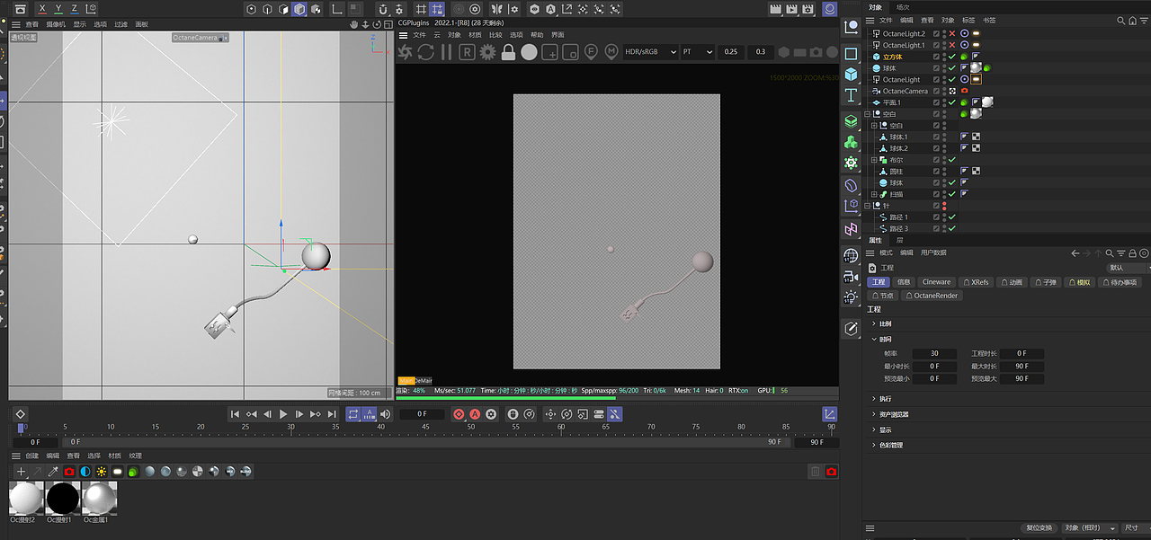Click the eyedropper icon in material manager
The height and width of the screenshot is (540, 1151).
coord(53,472)
